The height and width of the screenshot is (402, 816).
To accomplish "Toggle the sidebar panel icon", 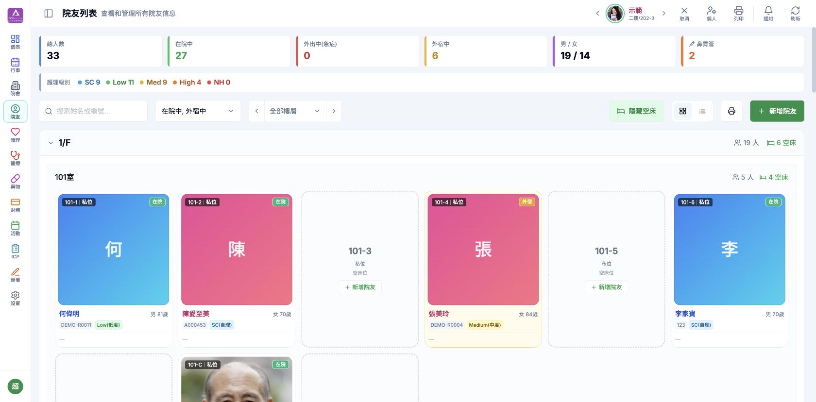I will [49, 14].
